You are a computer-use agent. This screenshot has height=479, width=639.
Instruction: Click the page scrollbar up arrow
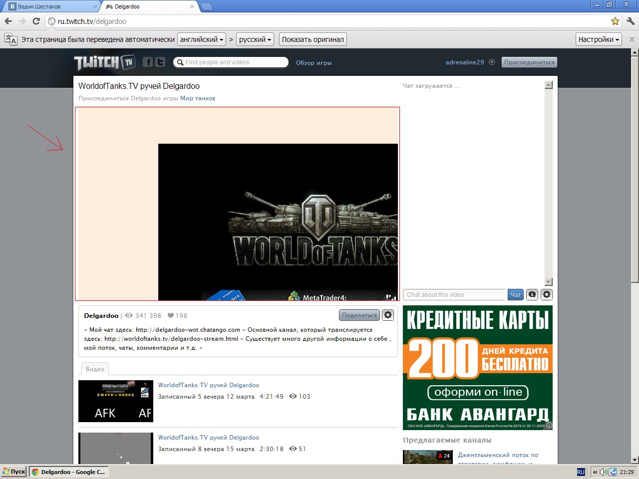pos(635,52)
